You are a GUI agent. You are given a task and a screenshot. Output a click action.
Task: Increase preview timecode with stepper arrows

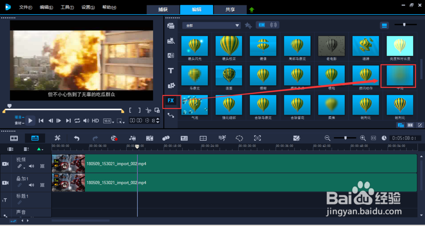pos(158,119)
